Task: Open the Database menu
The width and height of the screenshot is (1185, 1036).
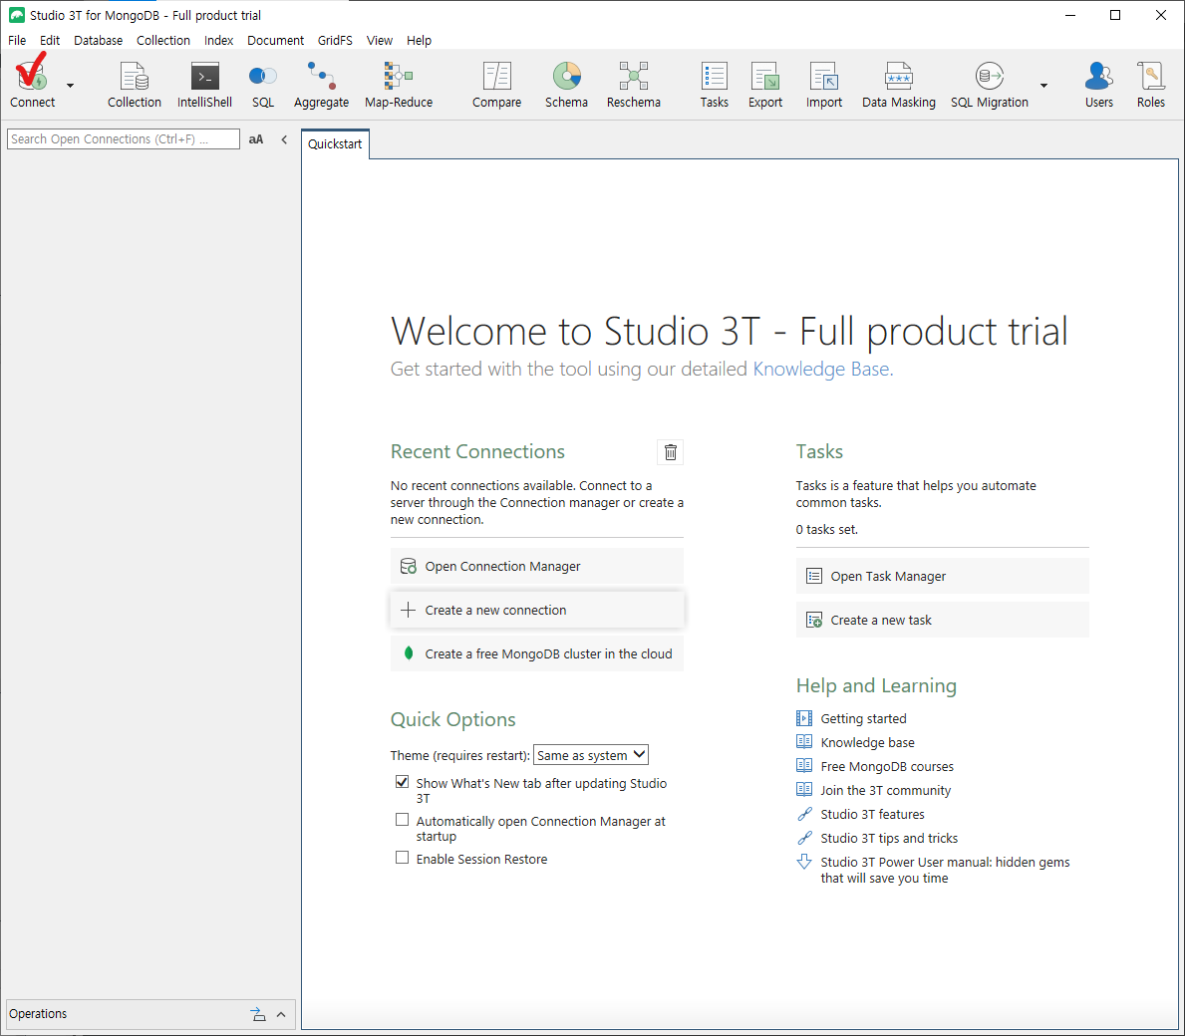Action: coord(99,40)
